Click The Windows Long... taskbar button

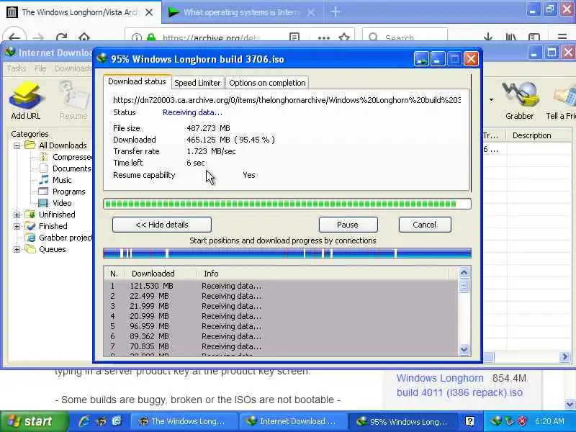pos(184,421)
